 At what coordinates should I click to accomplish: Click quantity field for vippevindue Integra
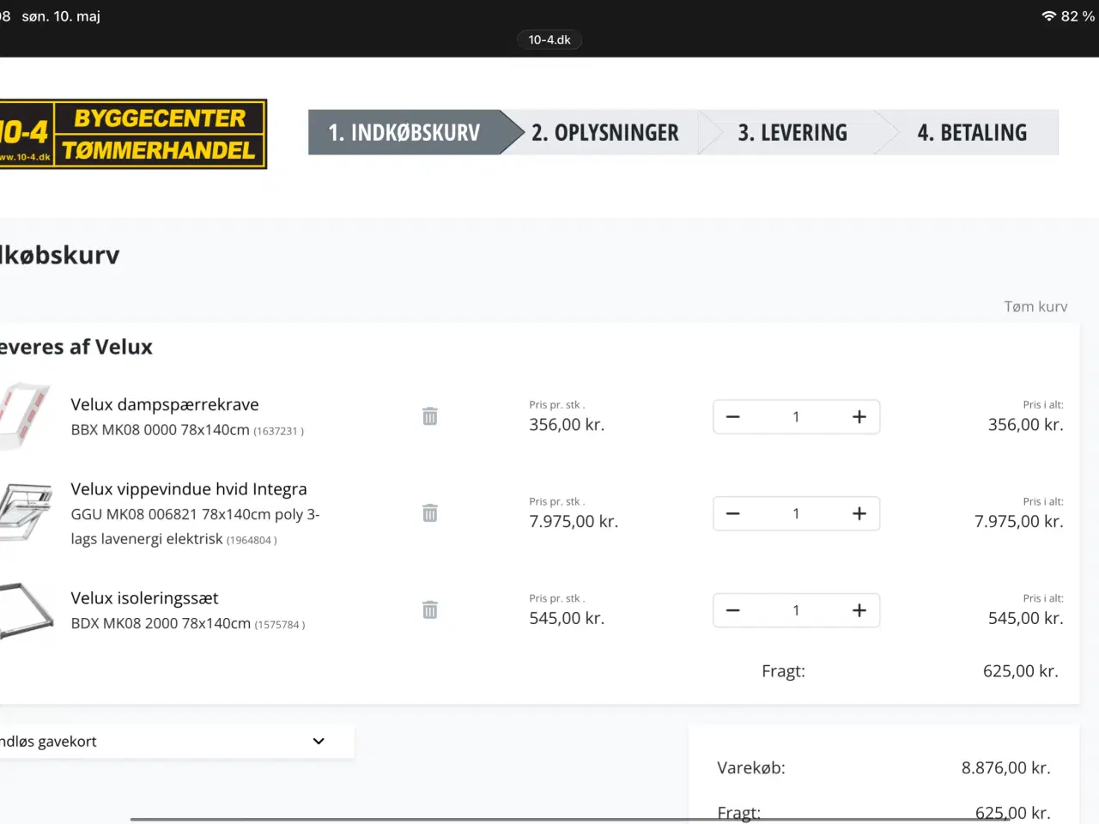pos(796,514)
